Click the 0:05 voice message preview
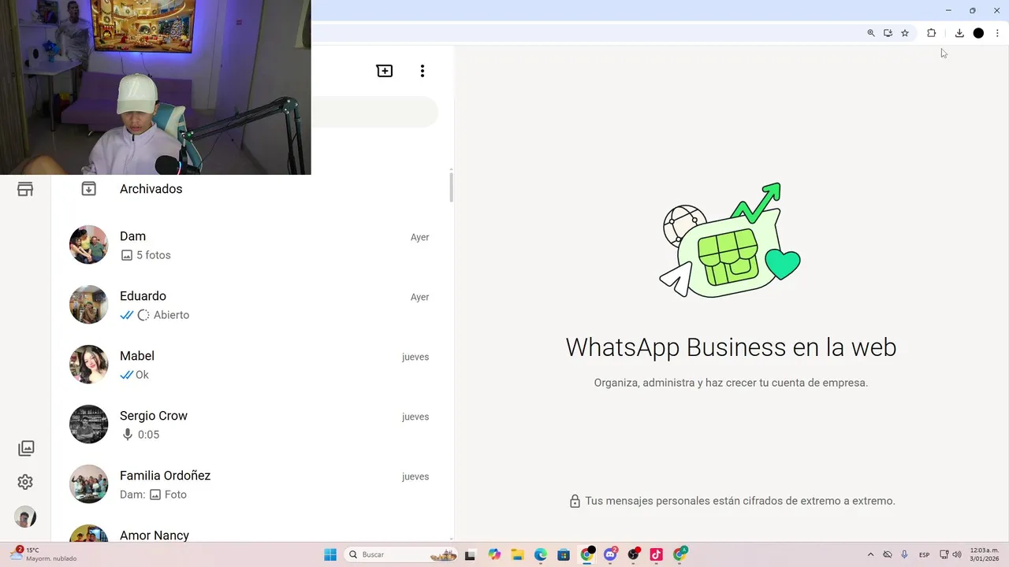Image resolution: width=1009 pixels, height=567 pixels. [x=140, y=435]
